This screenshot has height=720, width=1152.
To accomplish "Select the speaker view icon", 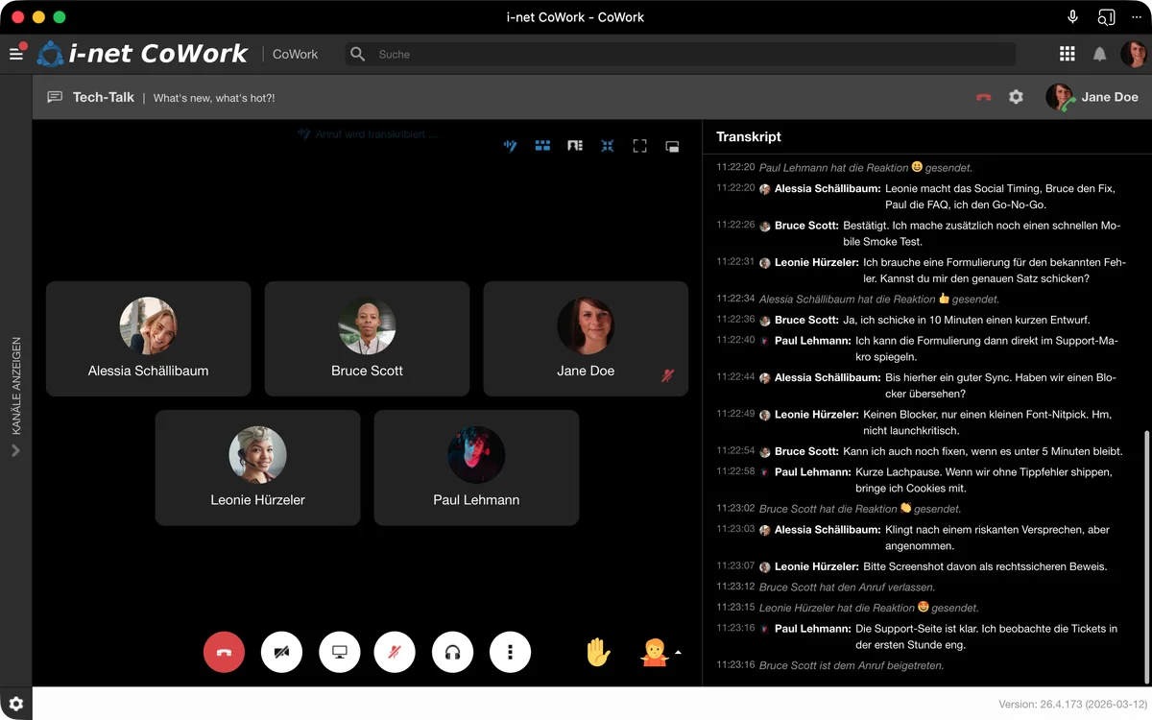I will 575,146.
